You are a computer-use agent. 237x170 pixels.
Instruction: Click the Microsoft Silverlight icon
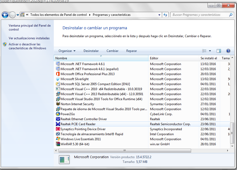click(58, 79)
